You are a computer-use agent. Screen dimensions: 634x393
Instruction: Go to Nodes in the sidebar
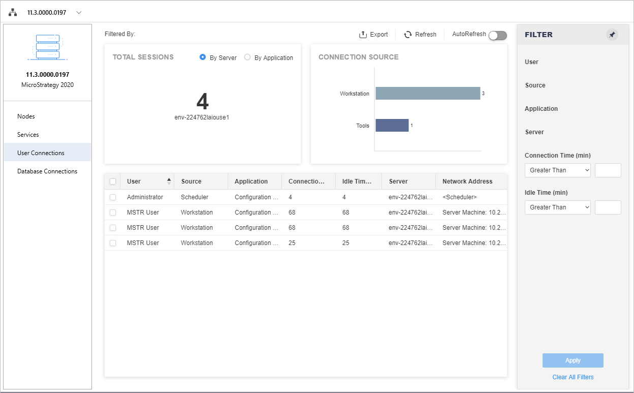click(26, 116)
